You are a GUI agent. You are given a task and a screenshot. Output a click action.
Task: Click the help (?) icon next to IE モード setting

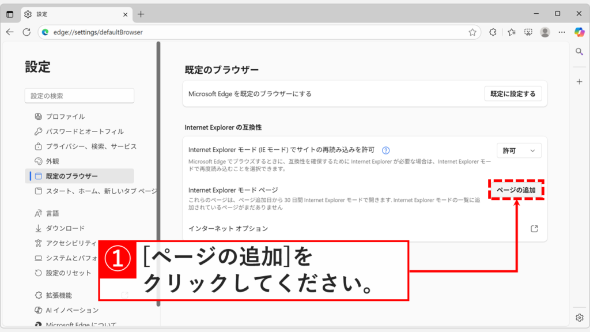point(385,149)
